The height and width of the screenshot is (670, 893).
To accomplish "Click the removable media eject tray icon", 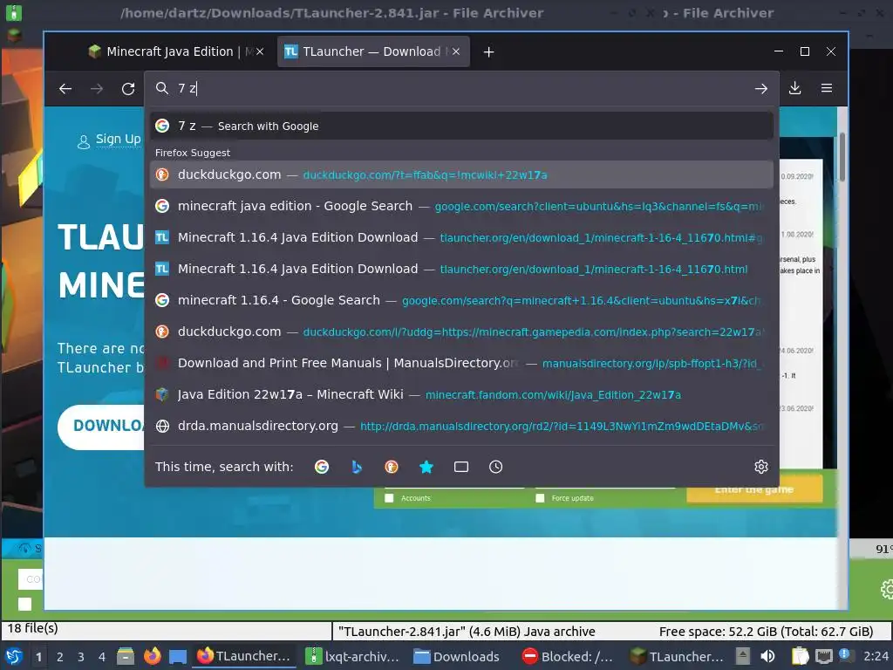I will point(743,656).
